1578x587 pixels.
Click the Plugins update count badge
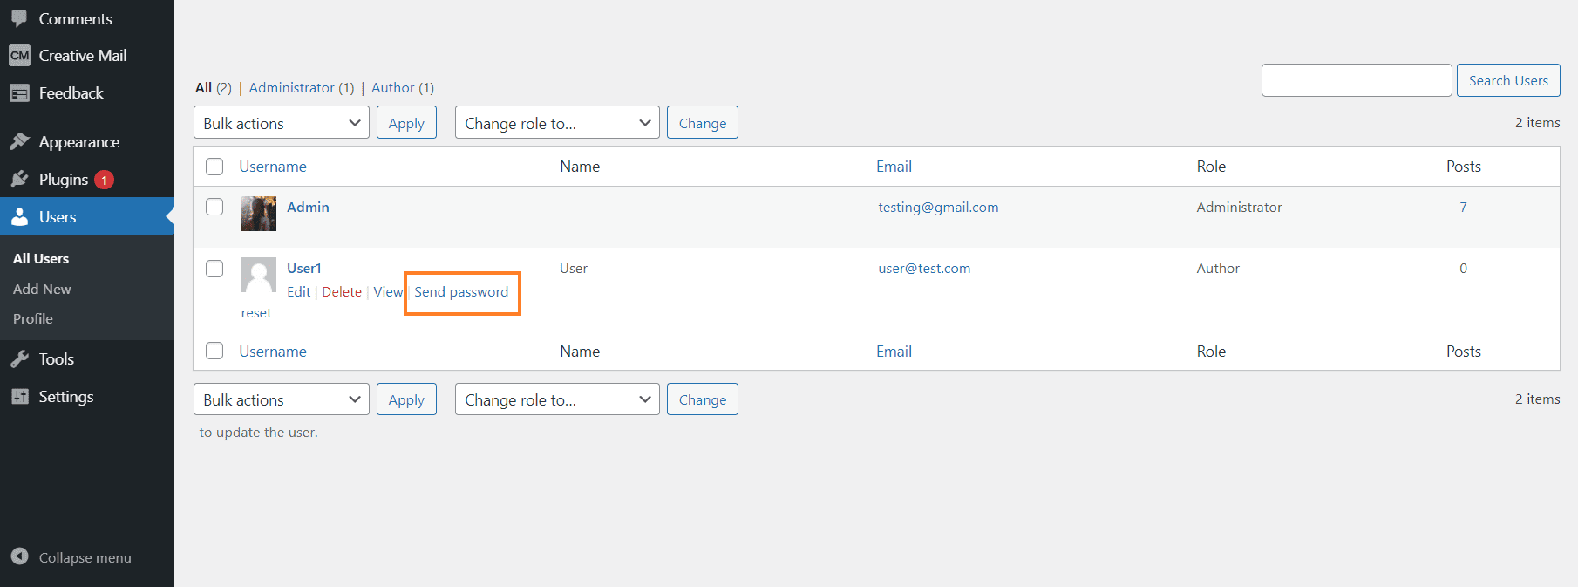[105, 180]
